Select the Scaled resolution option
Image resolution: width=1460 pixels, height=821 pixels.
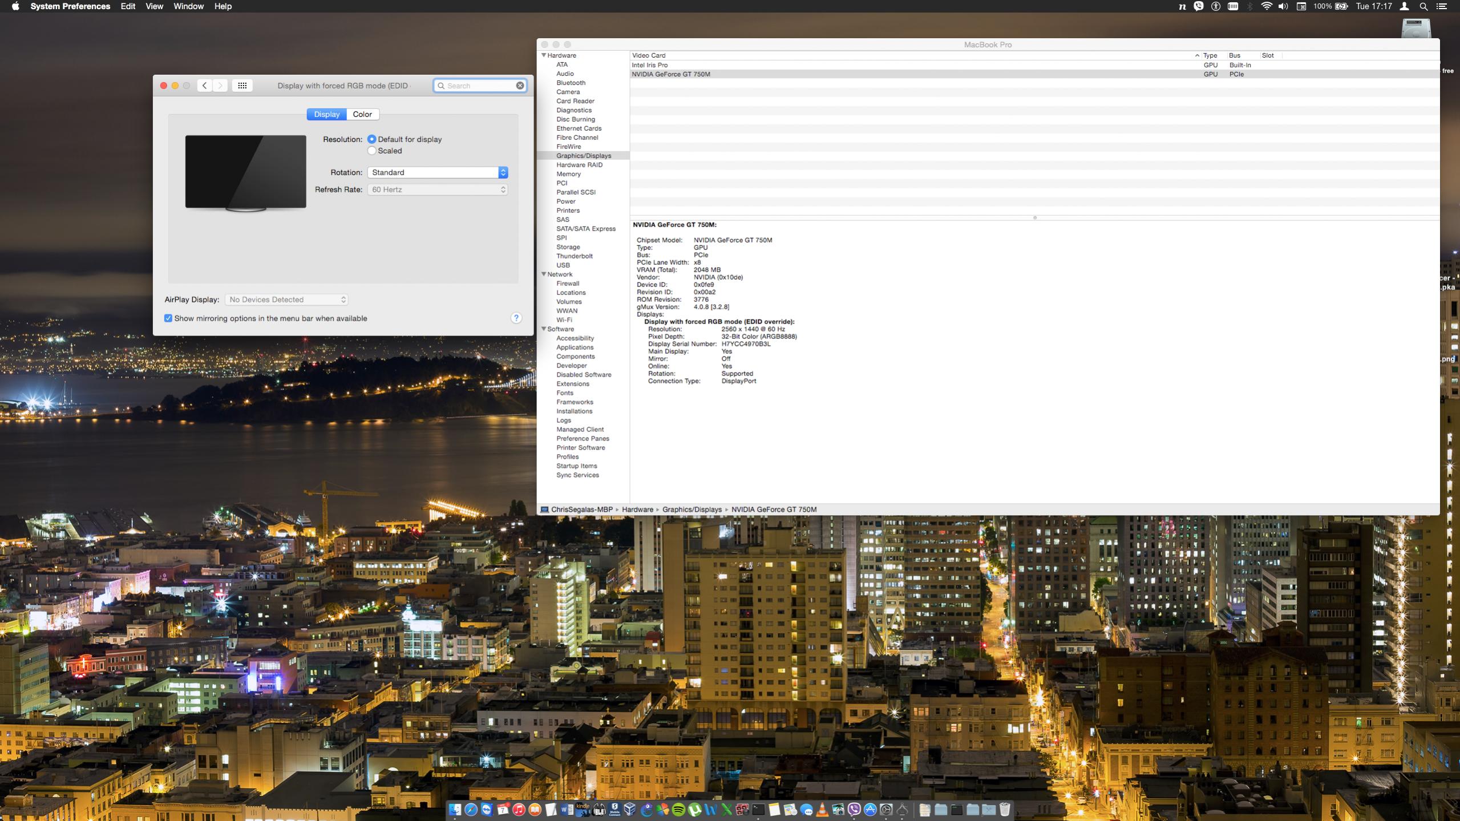(372, 151)
